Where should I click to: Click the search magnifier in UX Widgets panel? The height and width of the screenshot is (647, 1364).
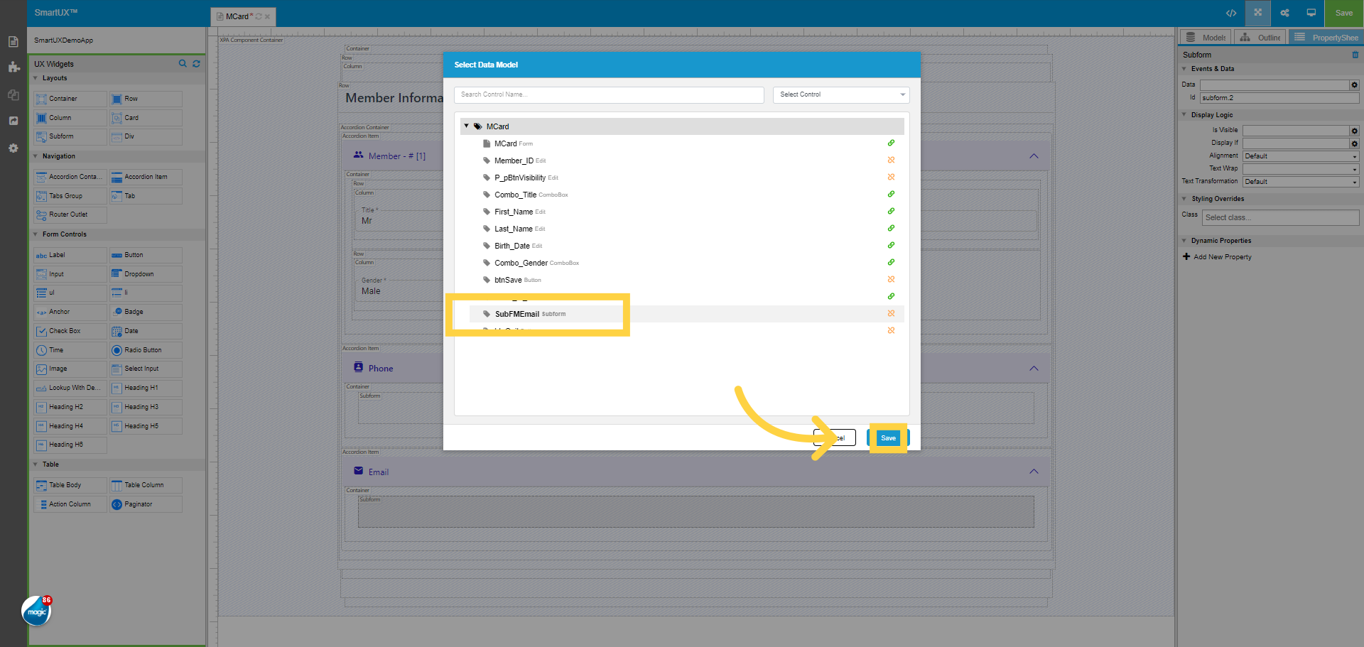183,63
